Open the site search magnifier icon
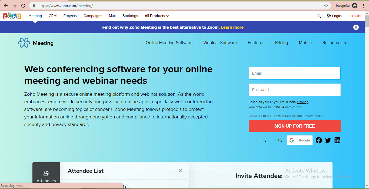Viewport: 369px width, 189px height. tap(319, 16)
